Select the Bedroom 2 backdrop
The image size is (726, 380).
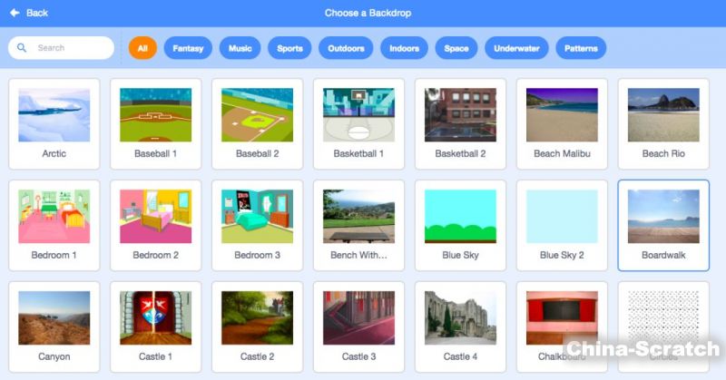click(x=156, y=225)
